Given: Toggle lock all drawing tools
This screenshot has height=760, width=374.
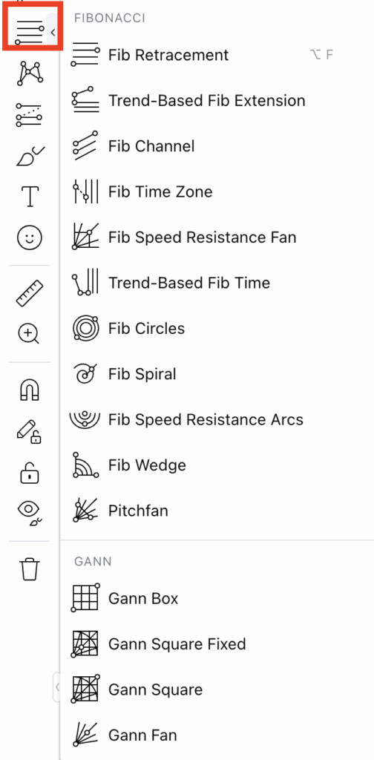Looking at the screenshot, I should (x=30, y=472).
